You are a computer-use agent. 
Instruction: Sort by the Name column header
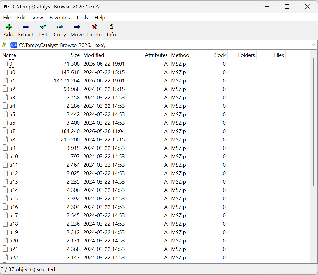point(22,55)
